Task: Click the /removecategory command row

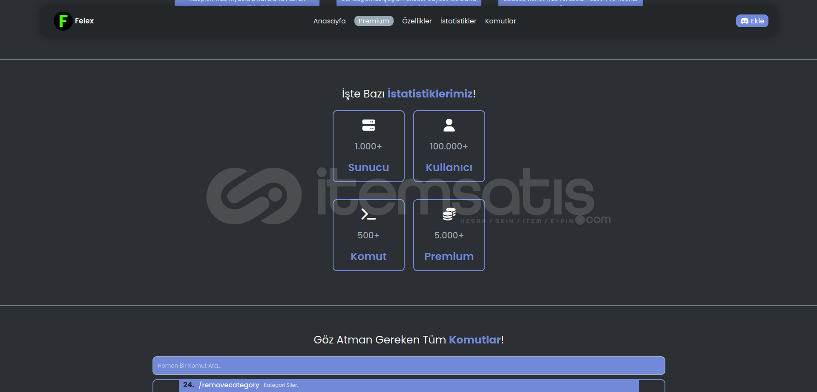Action: pos(409,385)
